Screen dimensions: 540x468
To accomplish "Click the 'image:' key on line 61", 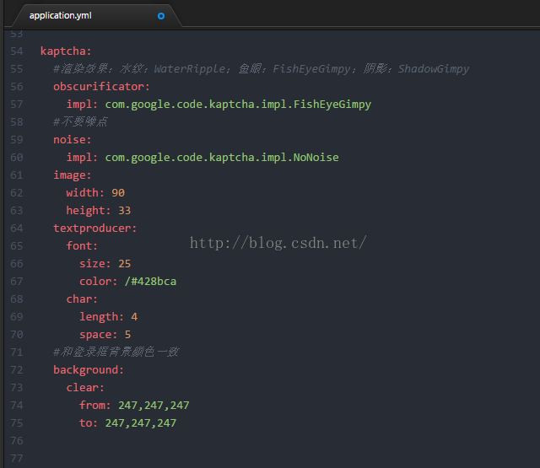I will click(x=73, y=175).
